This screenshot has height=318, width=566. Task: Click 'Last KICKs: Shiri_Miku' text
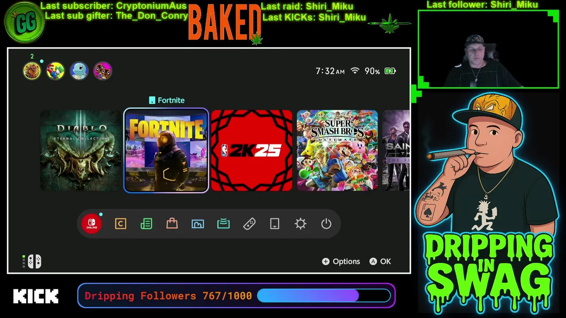coord(314,17)
